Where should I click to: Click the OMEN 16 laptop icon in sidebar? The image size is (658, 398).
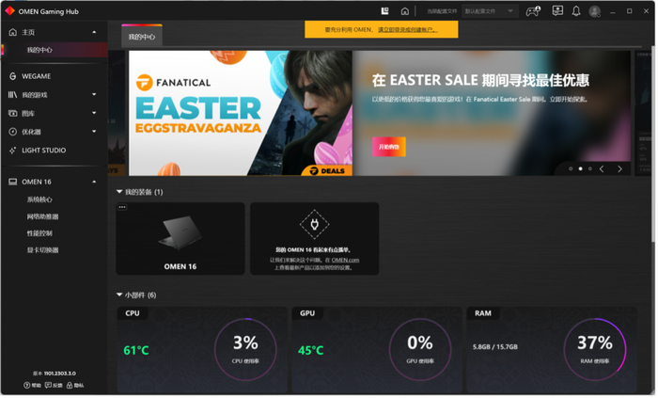coord(13,182)
